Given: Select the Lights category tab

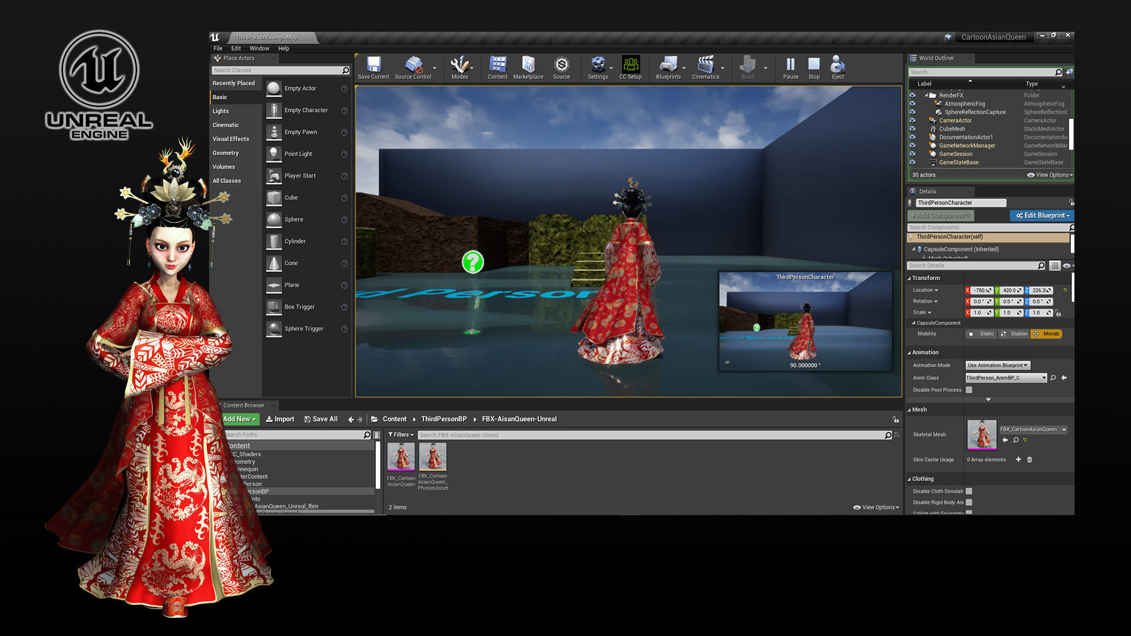Looking at the screenshot, I should click(221, 111).
